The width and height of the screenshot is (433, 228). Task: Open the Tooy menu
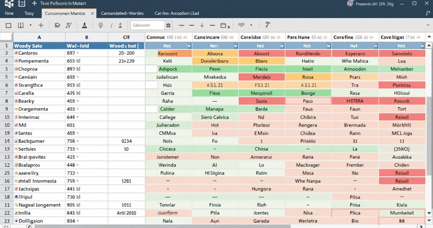(x=29, y=13)
